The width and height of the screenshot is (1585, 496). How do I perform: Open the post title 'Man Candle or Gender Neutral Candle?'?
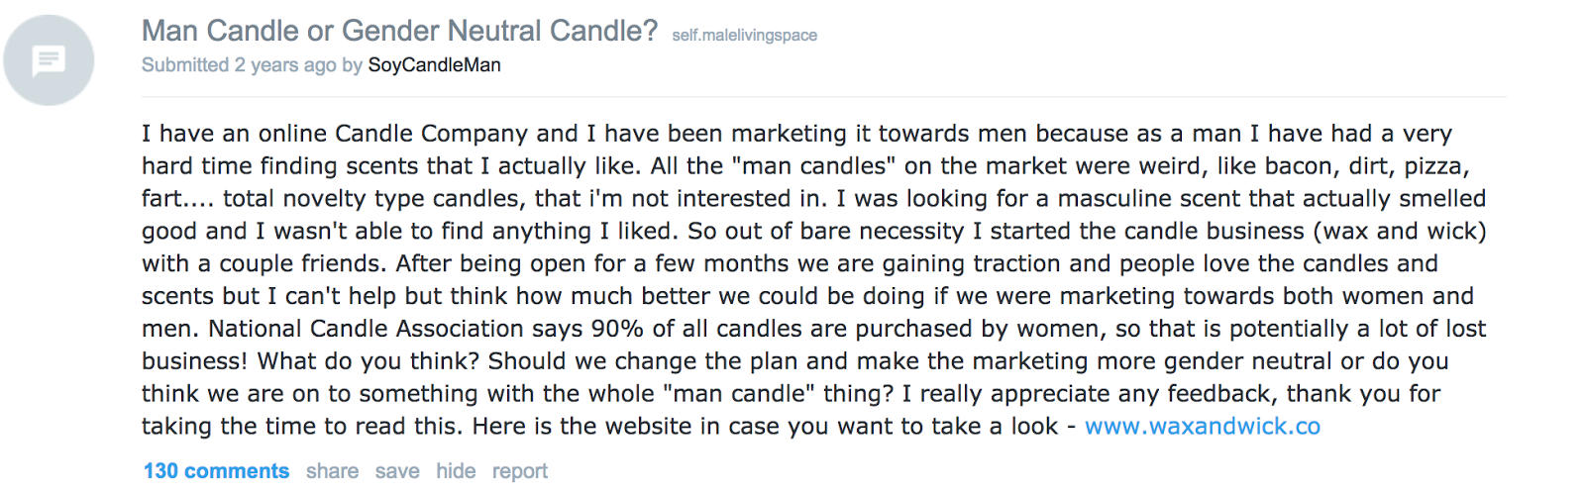pos(399,32)
